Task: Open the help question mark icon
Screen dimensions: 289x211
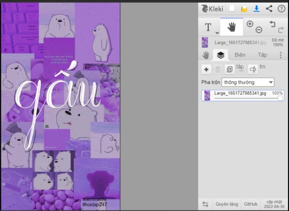Action: point(281,8)
